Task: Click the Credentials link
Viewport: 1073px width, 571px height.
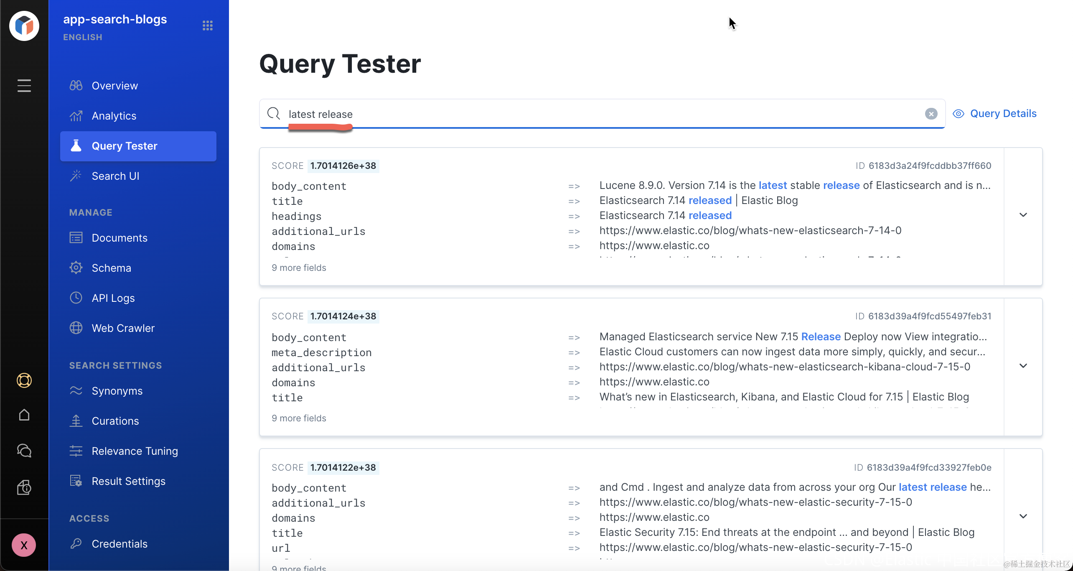Action: pos(120,544)
